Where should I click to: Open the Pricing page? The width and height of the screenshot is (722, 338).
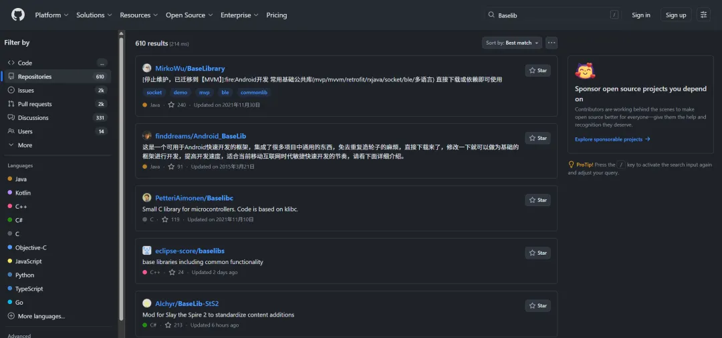[277, 15]
